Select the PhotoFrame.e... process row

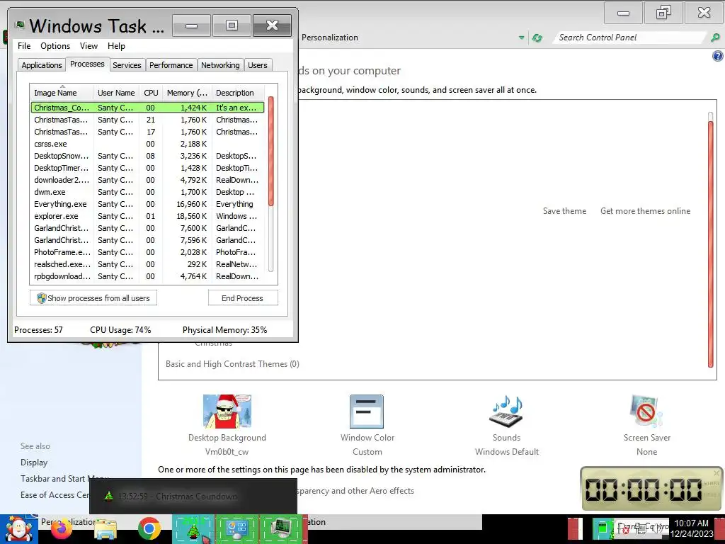click(147, 252)
